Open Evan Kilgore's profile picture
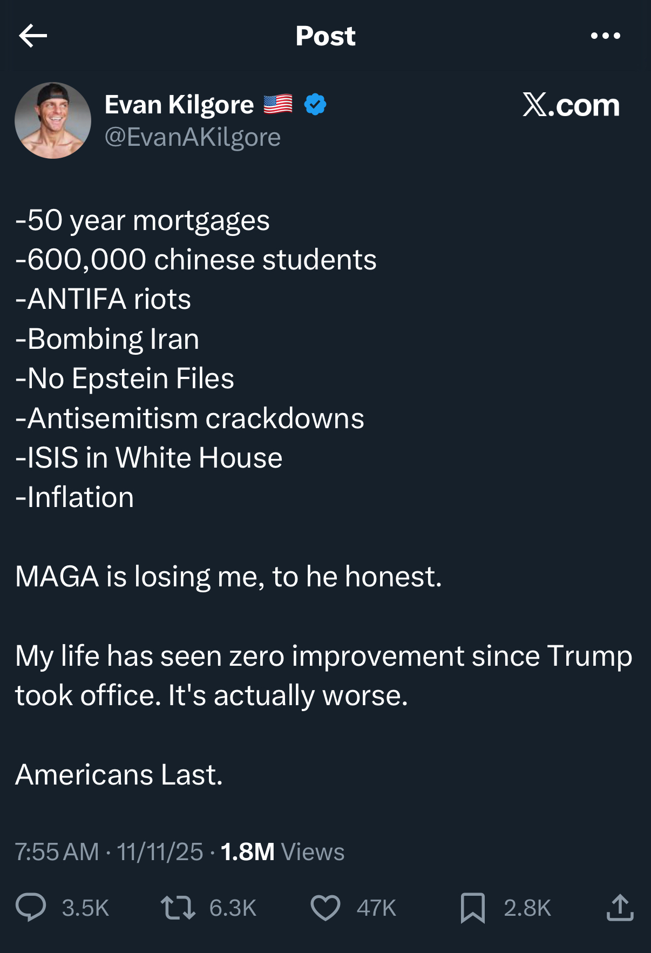The image size is (651, 953). pos(53,120)
